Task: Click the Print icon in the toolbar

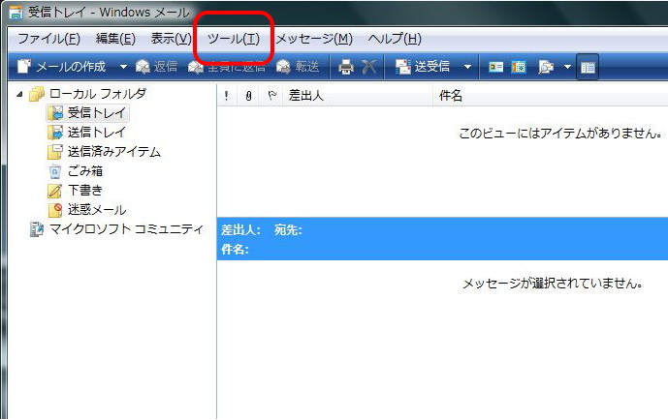Action: pyautogui.click(x=346, y=67)
